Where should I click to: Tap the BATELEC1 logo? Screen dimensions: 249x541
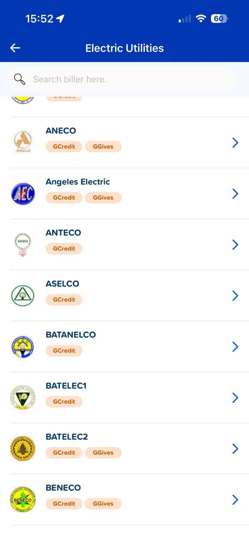(23, 397)
